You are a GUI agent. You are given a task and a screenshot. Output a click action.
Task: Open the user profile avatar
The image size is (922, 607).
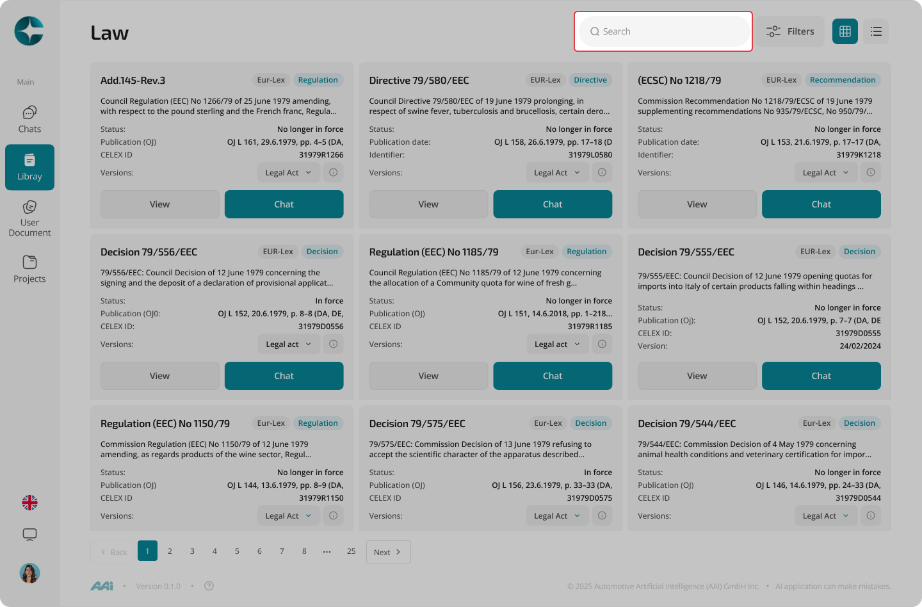coord(29,573)
